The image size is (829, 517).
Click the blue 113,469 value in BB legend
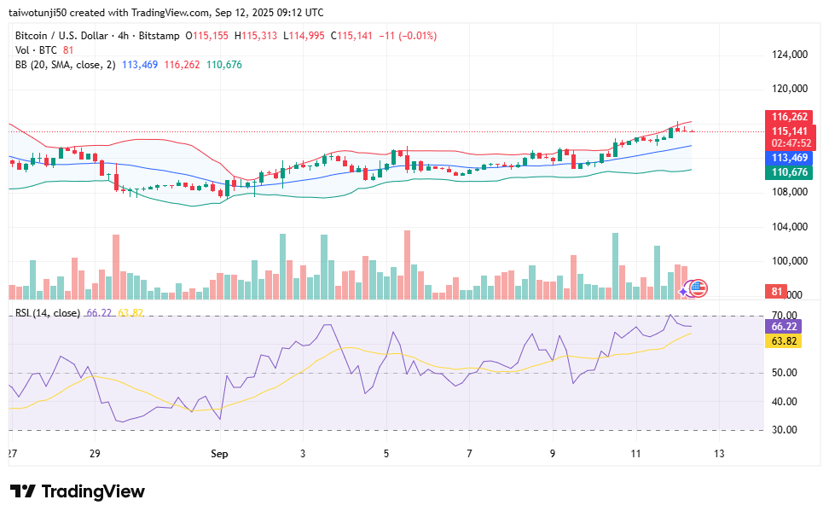click(140, 65)
